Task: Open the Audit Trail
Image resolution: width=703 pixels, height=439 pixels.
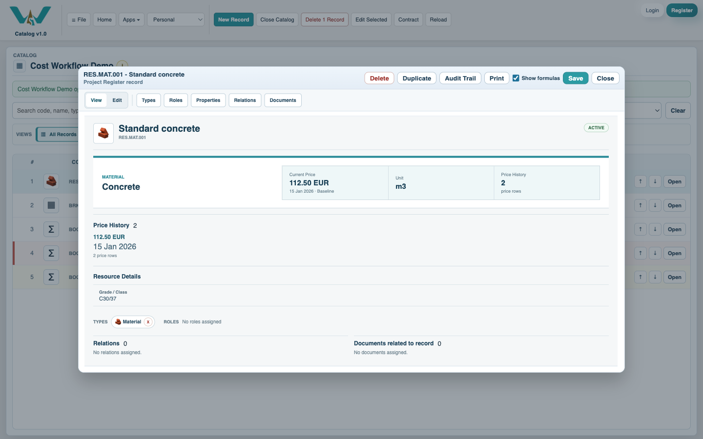Action: pyautogui.click(x=460, y=78)
